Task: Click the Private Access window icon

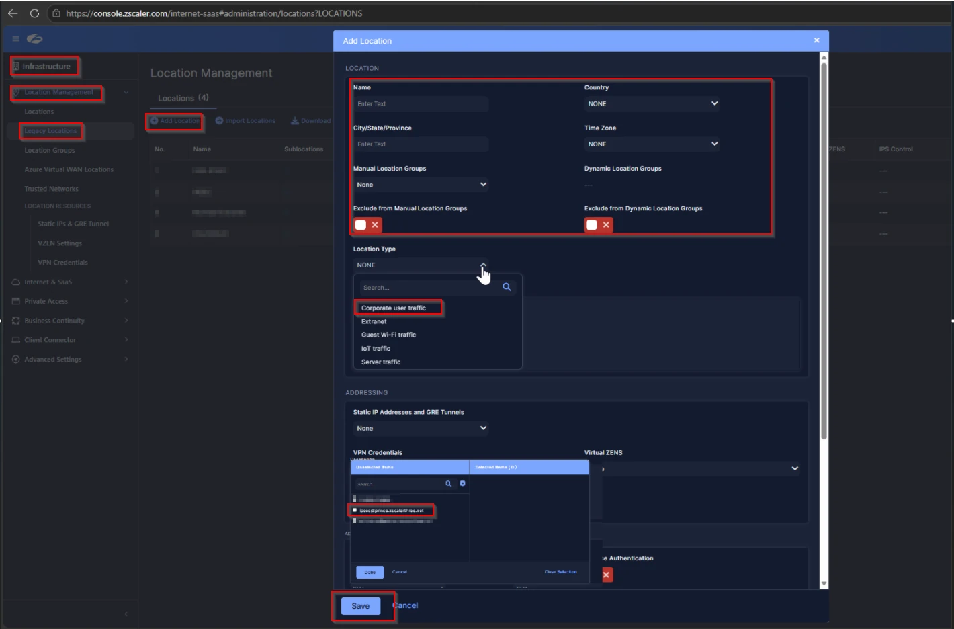Action: 16,301
